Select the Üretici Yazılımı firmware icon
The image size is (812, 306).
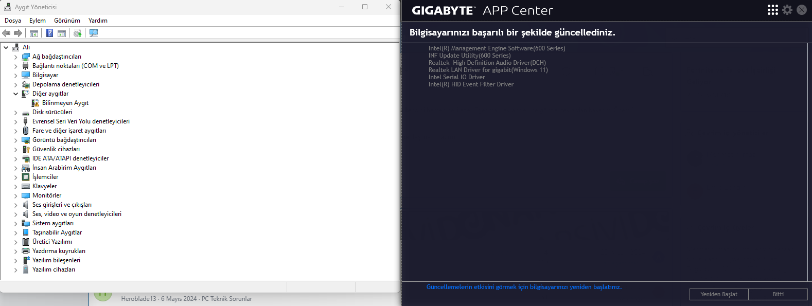pyautogui.click(x=26, y=242)
